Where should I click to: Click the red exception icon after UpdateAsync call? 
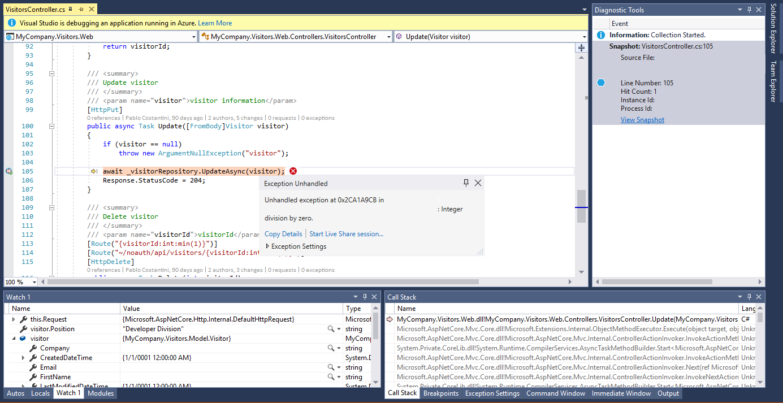pos(293,171)
